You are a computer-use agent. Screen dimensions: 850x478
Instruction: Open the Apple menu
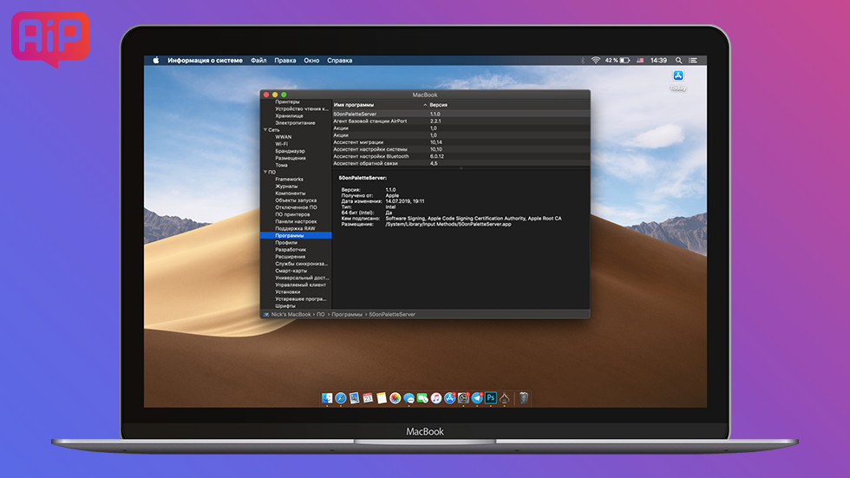156,60
